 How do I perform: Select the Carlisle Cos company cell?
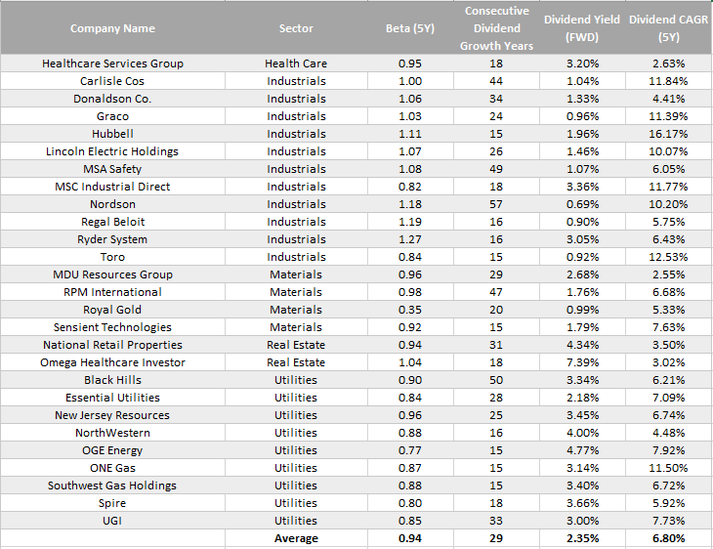112,81
